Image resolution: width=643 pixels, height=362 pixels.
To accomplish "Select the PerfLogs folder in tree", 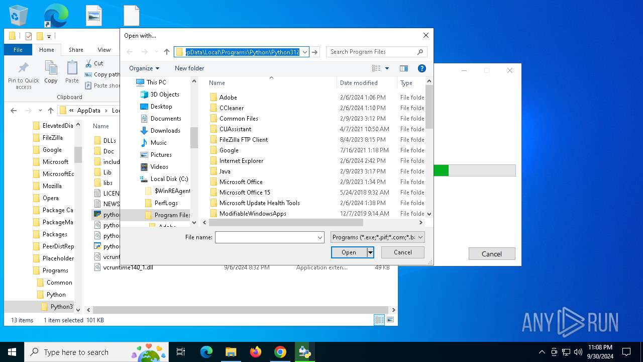I will pos(166,203).
